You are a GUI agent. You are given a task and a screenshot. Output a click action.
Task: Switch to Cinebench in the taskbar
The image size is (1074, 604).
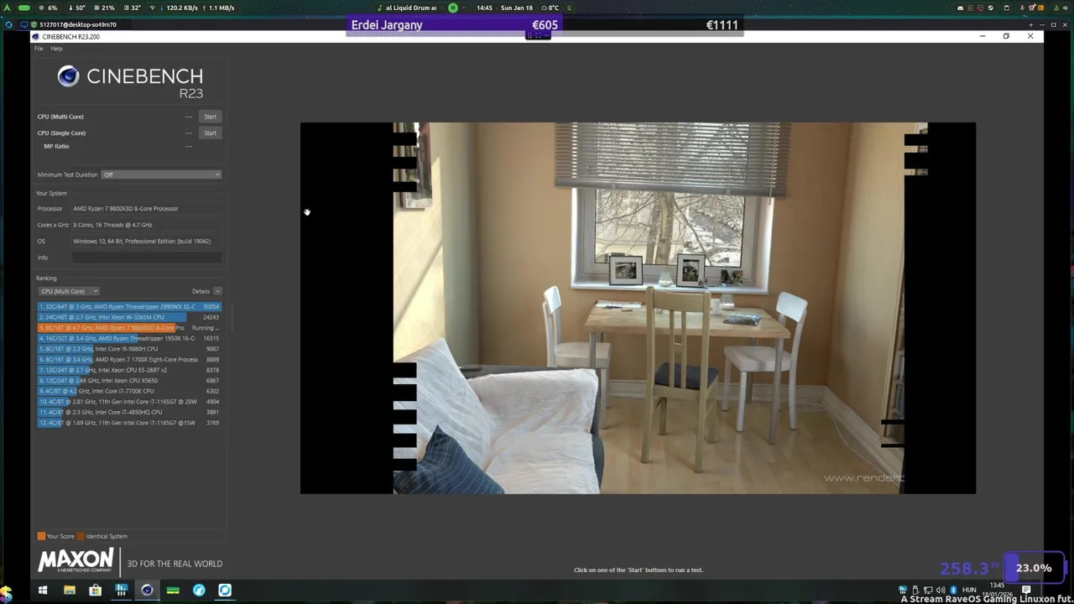pos(147,591)
